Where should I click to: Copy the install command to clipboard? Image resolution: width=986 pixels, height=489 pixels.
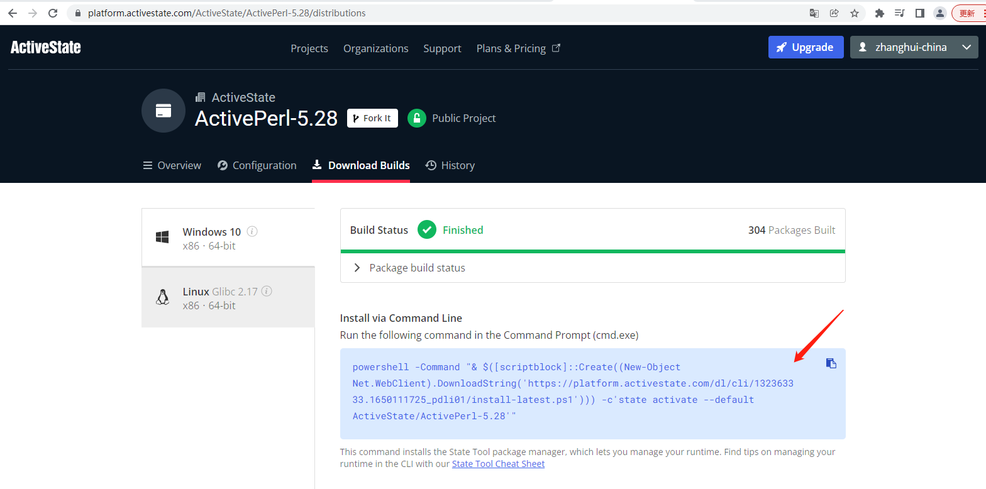(x=831, y=363)
